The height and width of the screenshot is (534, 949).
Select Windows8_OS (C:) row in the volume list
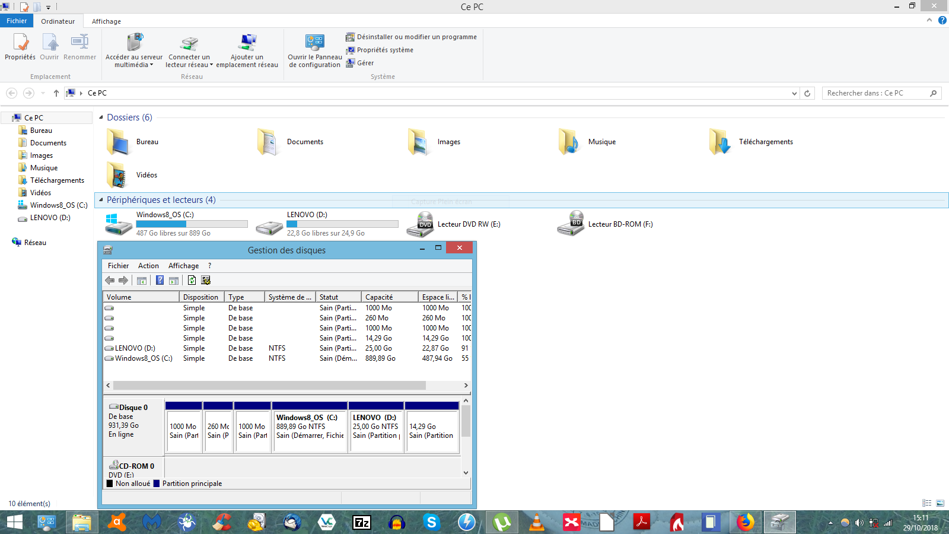(287, 358)
